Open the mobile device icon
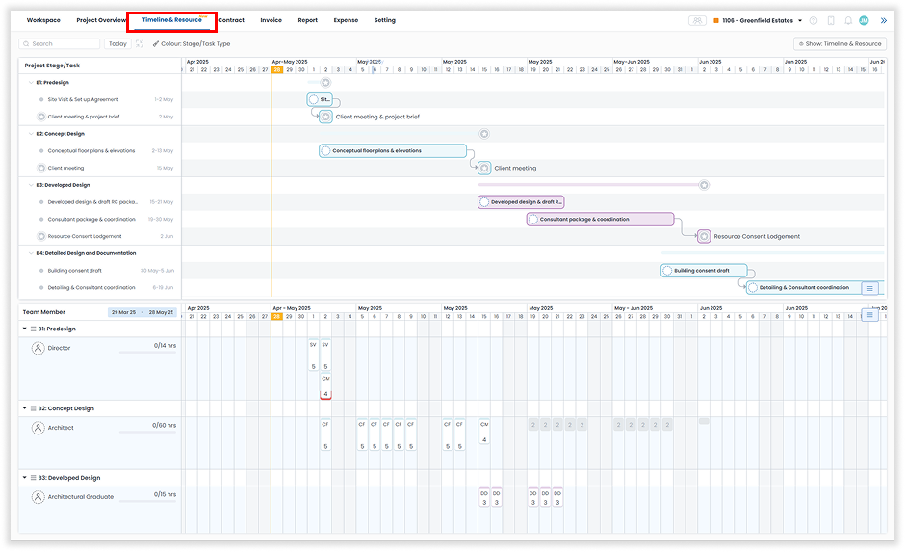 pyautogui.click(x=831, y=20)
